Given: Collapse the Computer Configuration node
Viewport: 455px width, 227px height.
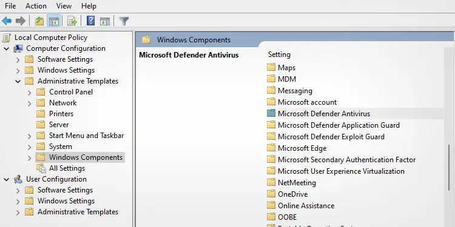Looking at the screenshot, I should pyautogui.click(x=7, y=48).
